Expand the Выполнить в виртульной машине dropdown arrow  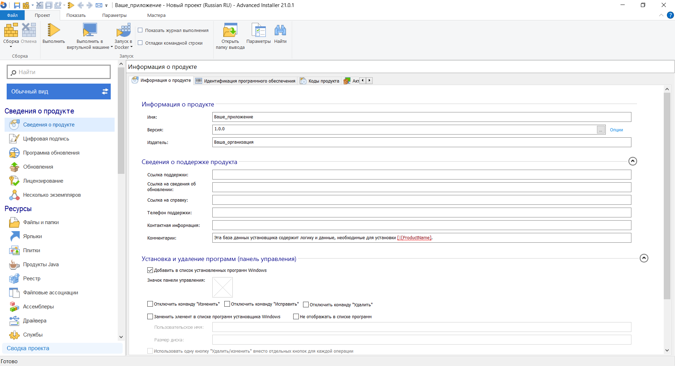pyautogui.click(x=112, y=47)
